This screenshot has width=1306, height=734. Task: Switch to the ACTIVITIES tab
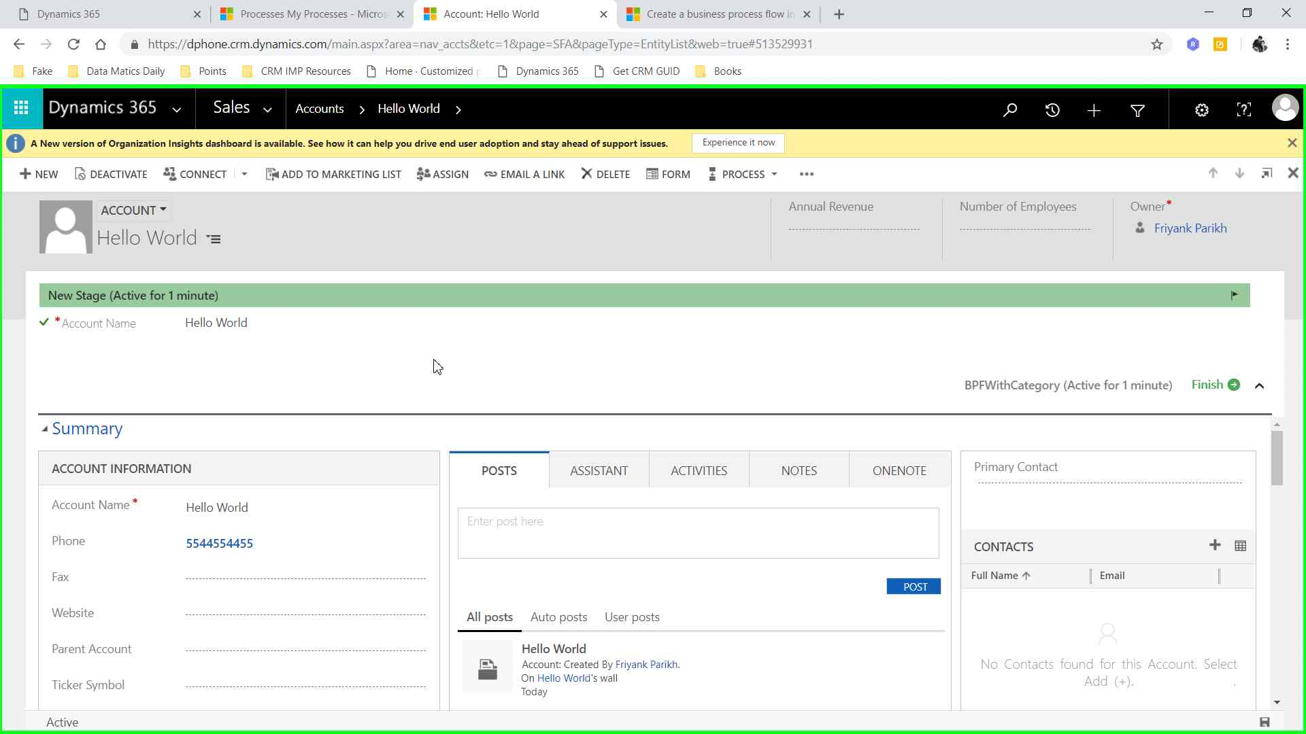tap(699, 470)
